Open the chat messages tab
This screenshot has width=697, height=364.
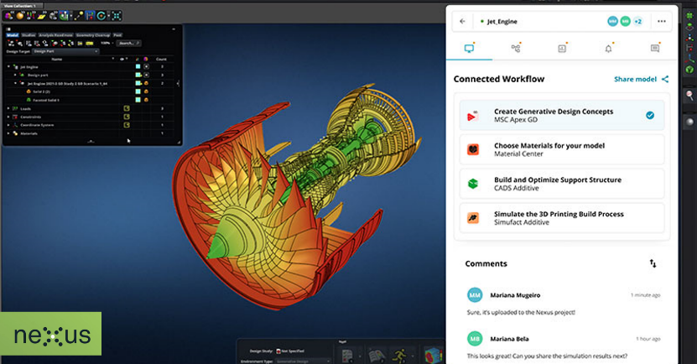(655, 48)
